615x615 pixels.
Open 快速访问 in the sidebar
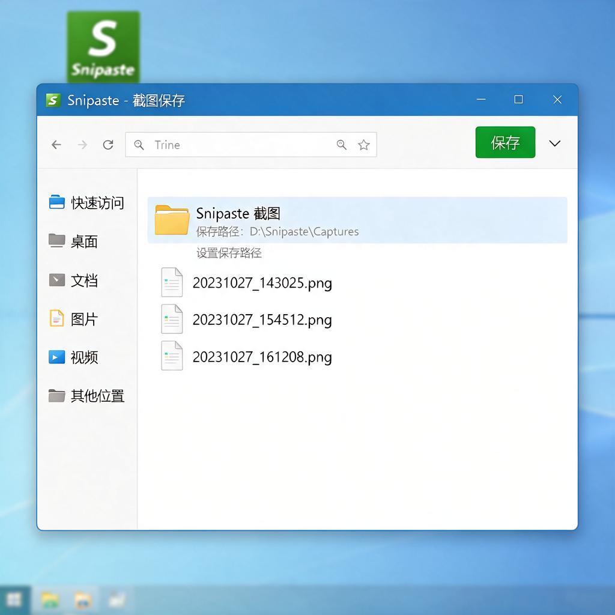[x=86, y=203]
